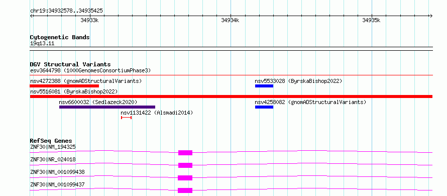Click the ZNF30|NR_024018 transcript label
The width and height of the screenshot is (447, 196).
click(x=53, y=159)
